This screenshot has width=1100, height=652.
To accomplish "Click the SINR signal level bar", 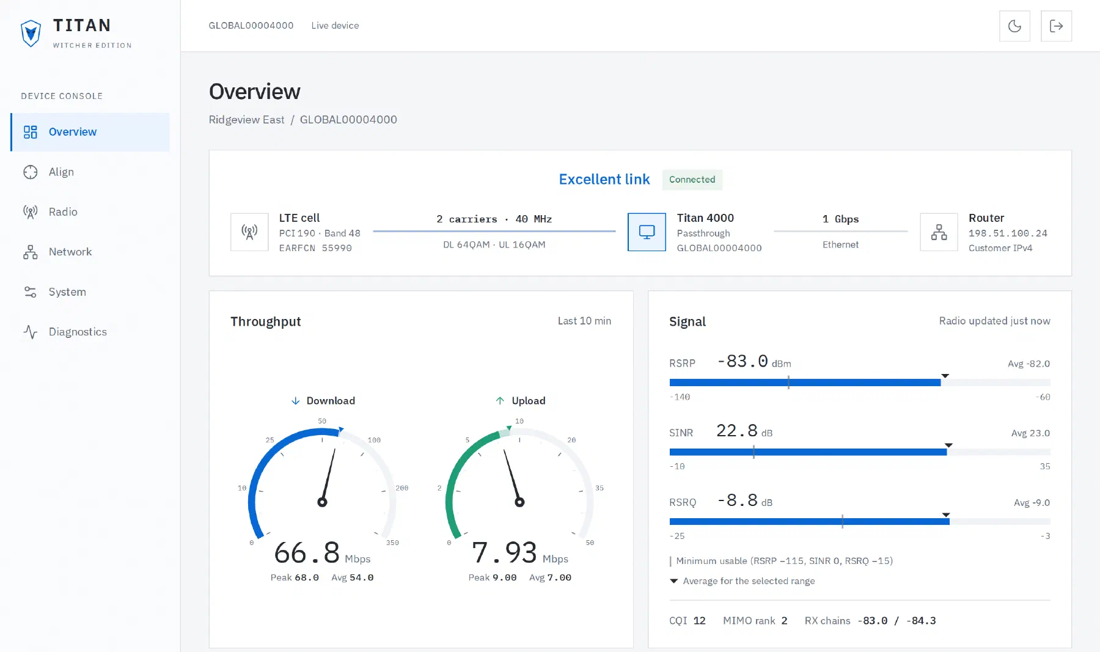I will pos(860,452).
